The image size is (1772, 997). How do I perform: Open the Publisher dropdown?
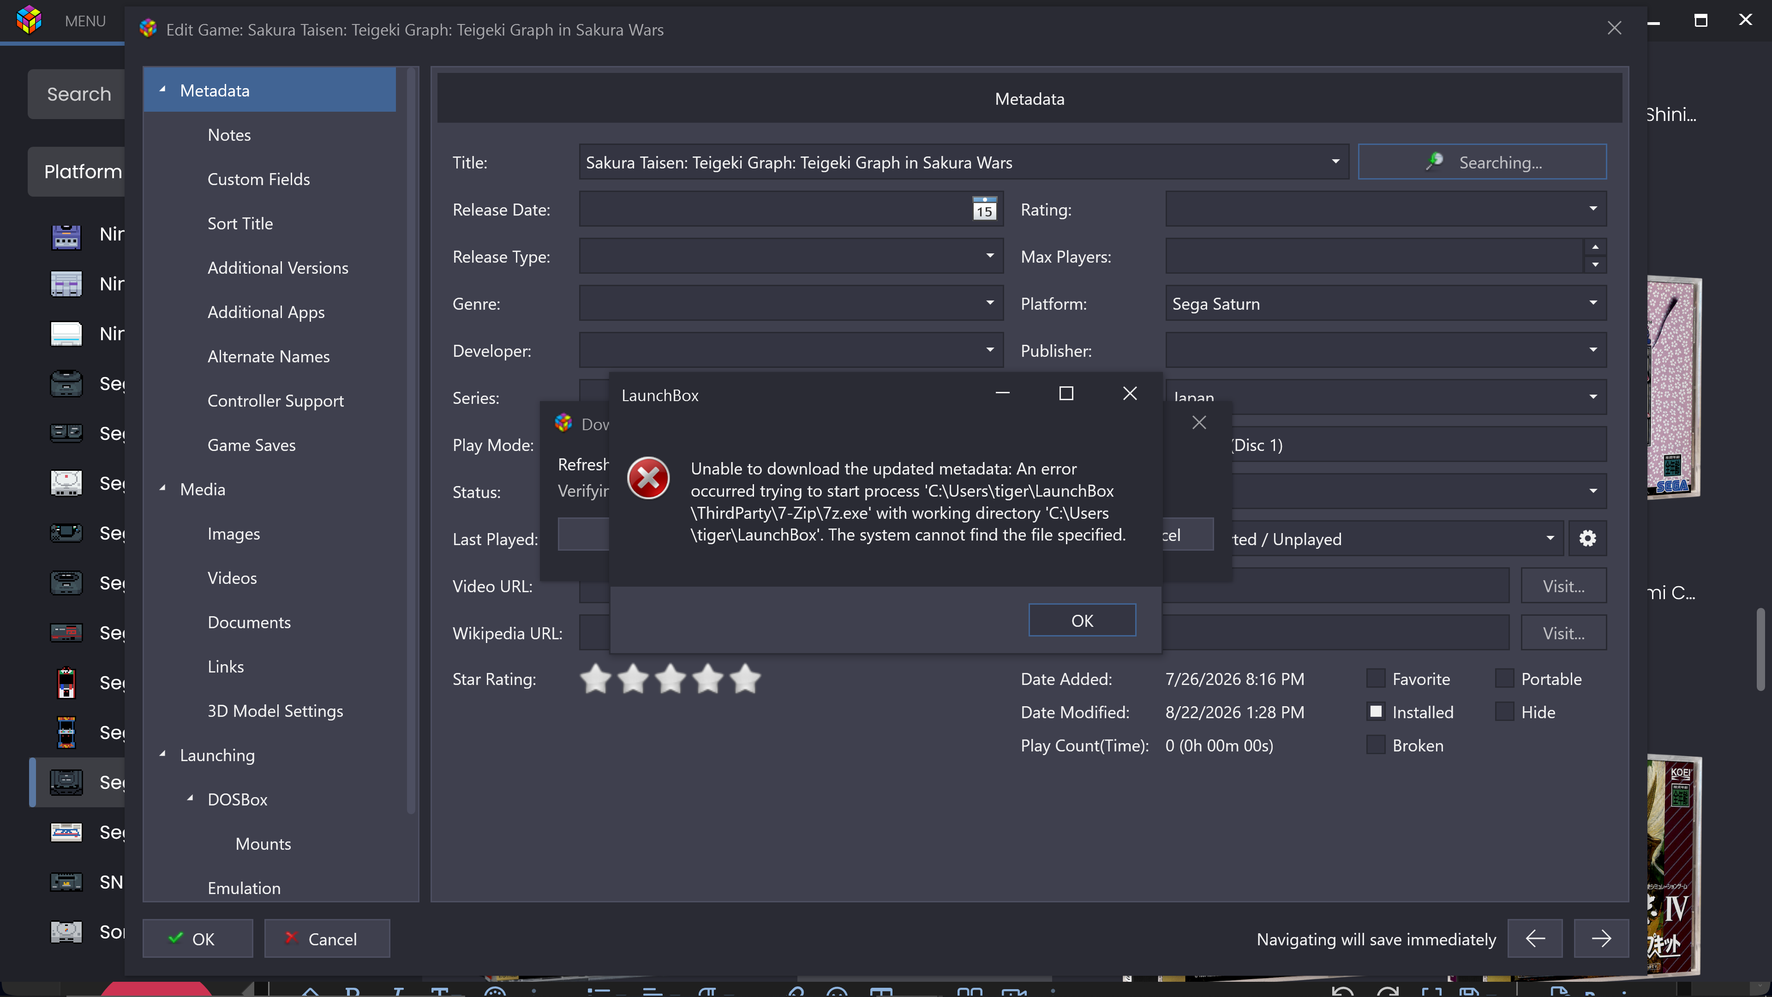click(x=1592, y=350)
